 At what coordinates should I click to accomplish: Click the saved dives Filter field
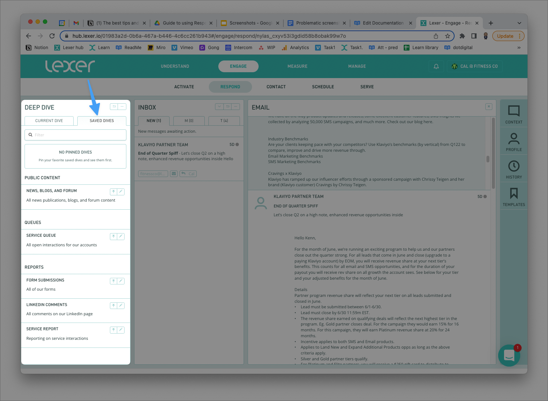75,135
